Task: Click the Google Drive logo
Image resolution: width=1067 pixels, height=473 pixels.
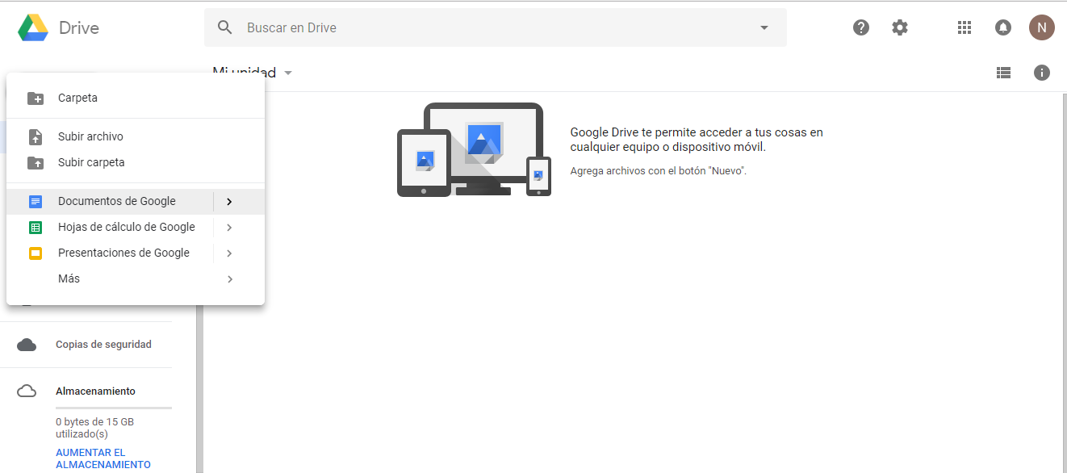Action: click(33, 27)
